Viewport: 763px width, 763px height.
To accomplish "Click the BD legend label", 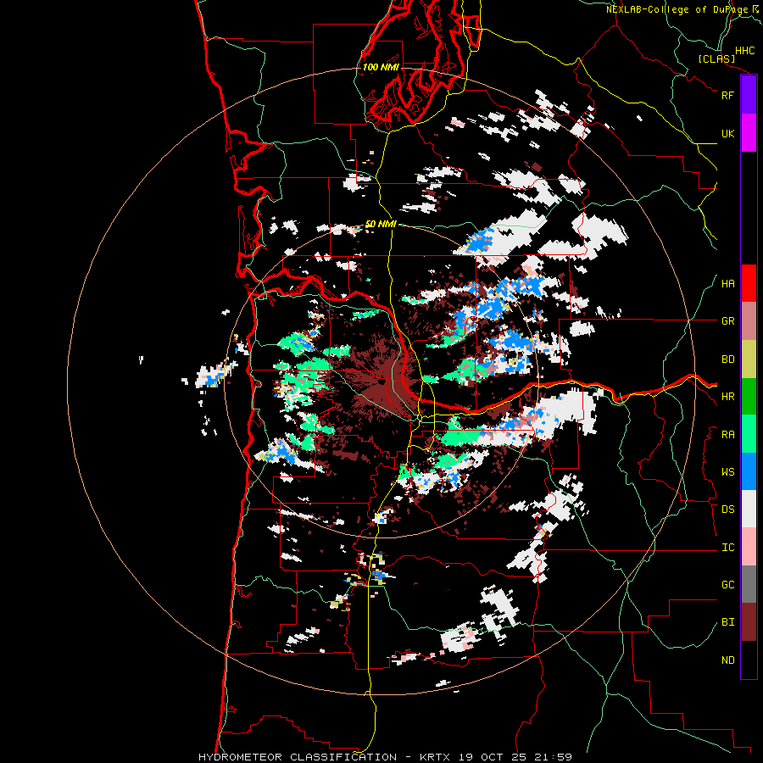I will (x=727, y=359).
